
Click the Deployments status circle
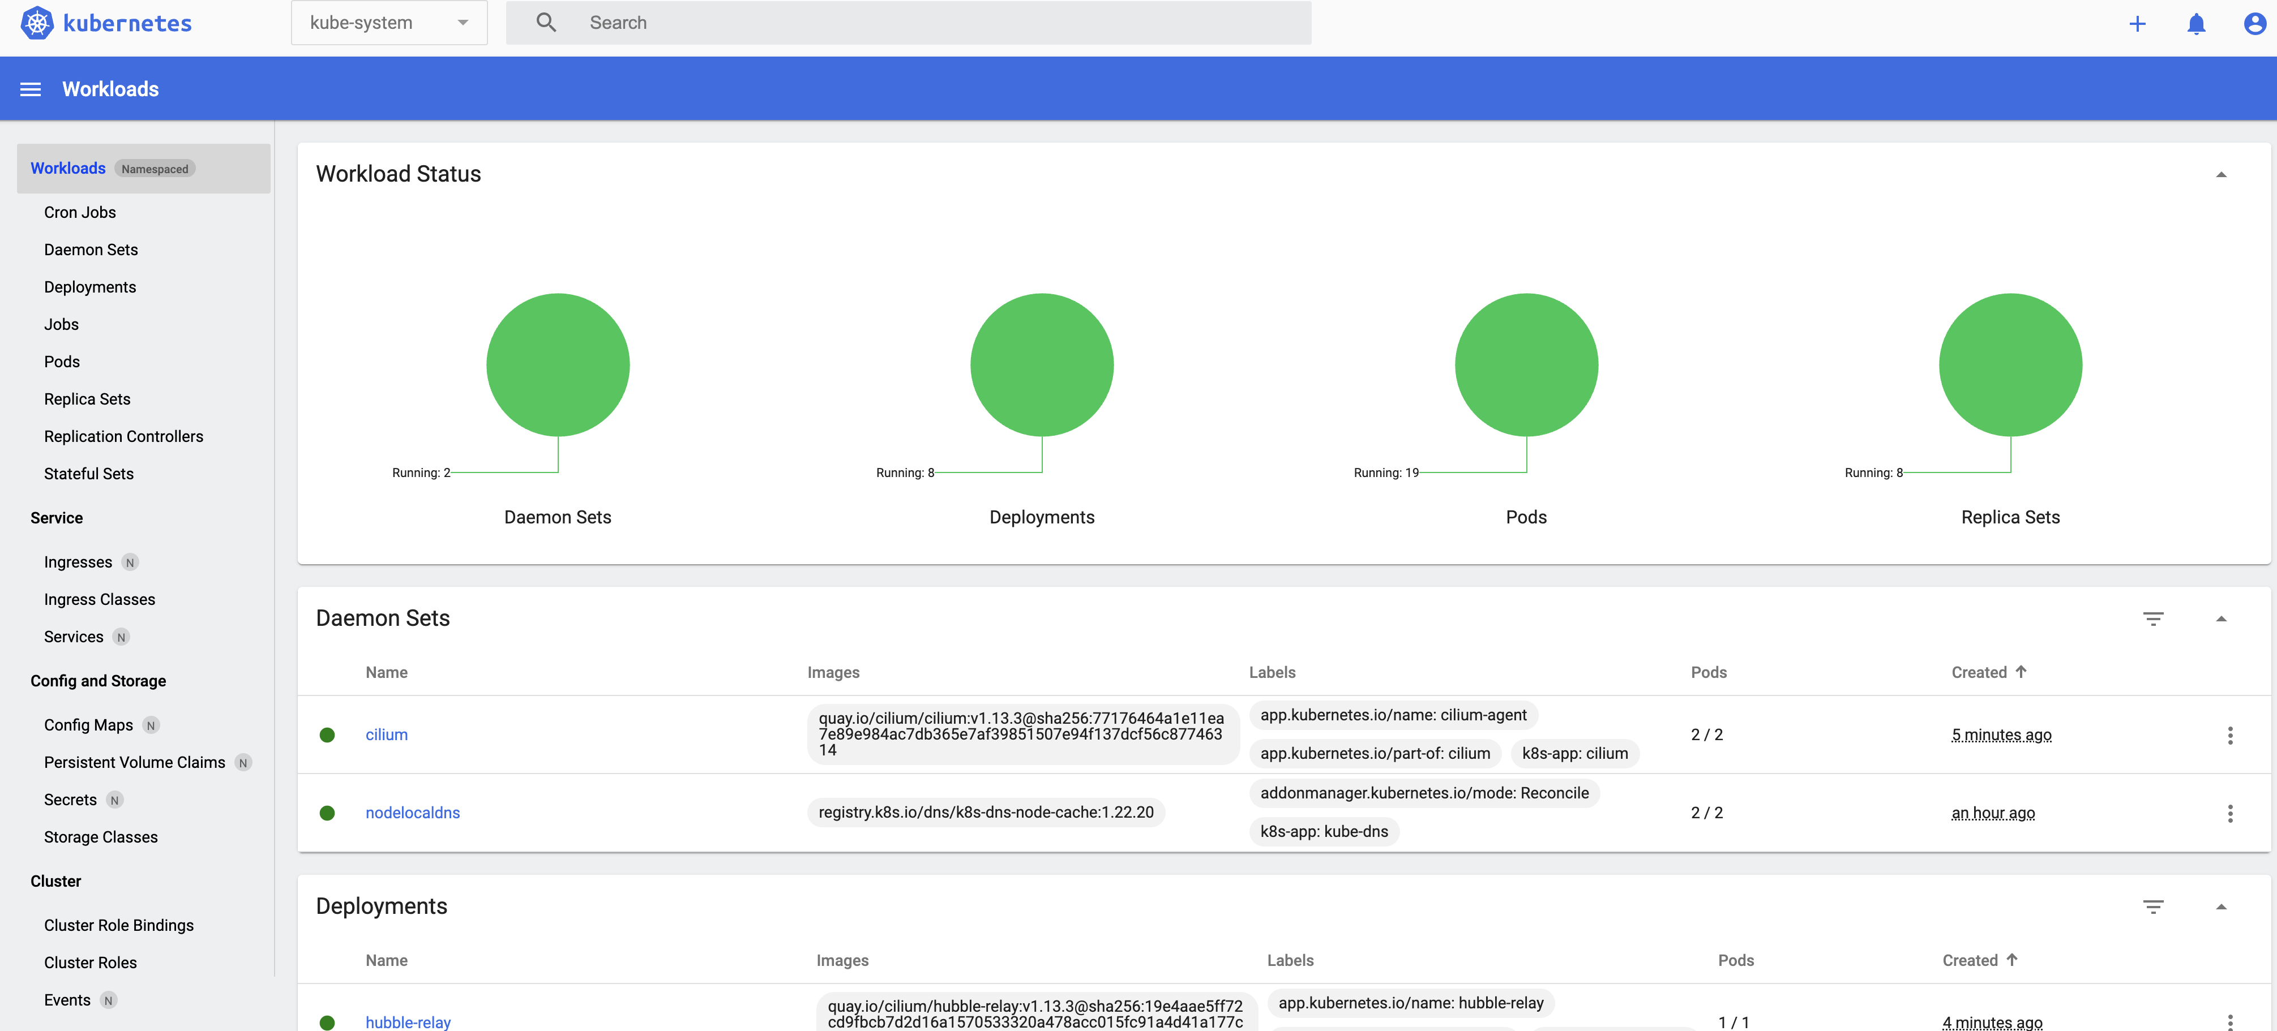[1042, 365]
